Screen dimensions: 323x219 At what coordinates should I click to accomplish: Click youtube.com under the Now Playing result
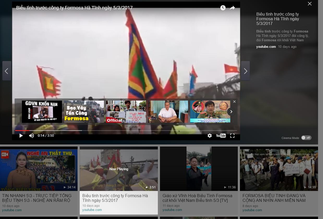[x=92, y=210]
